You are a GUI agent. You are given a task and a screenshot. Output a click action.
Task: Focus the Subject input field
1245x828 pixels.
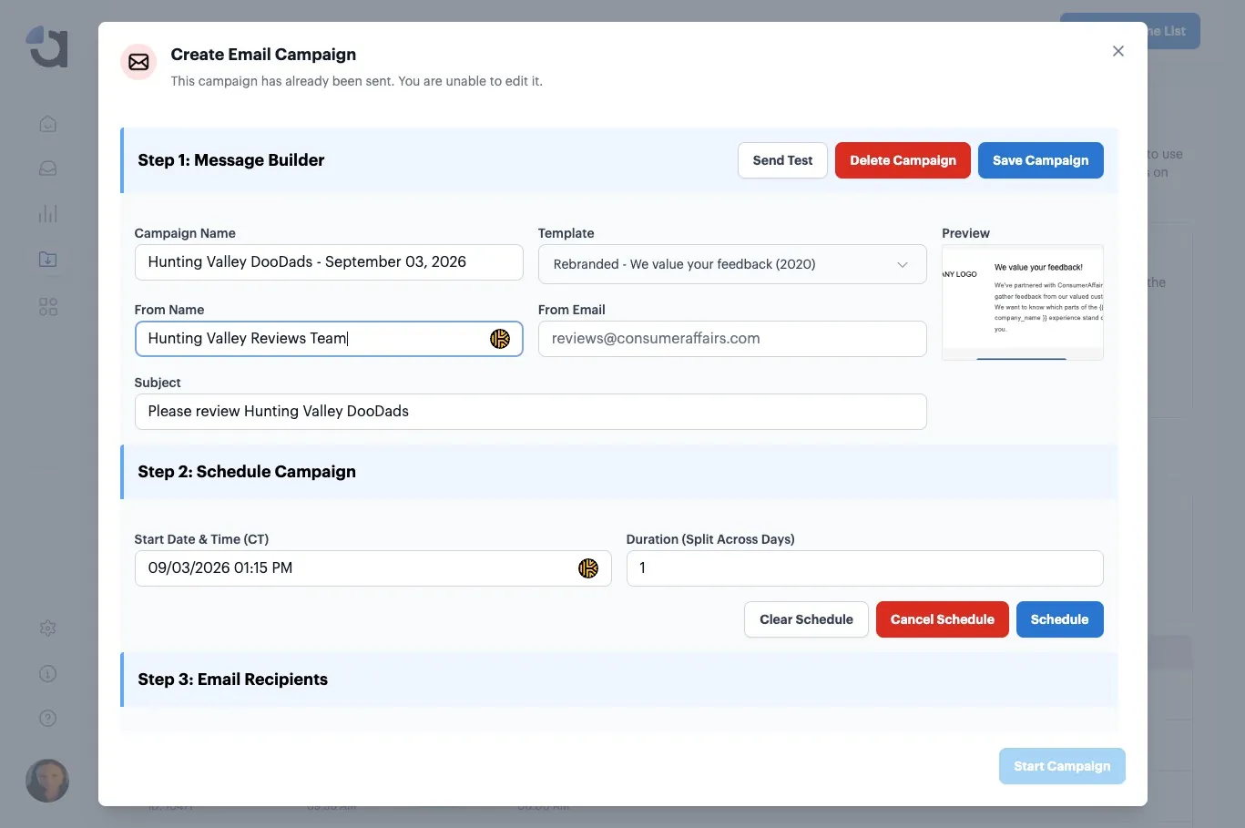coord(530,412)
